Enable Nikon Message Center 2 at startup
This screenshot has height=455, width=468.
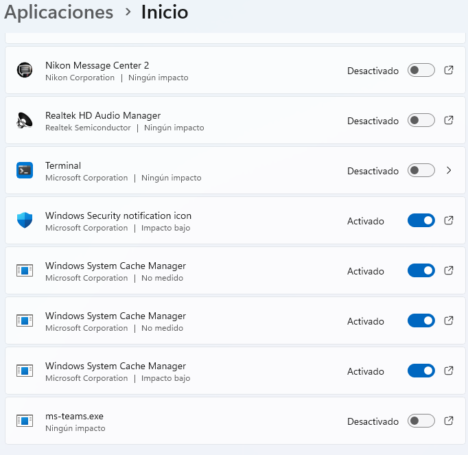pyautogui.click(x=421, y=70)
